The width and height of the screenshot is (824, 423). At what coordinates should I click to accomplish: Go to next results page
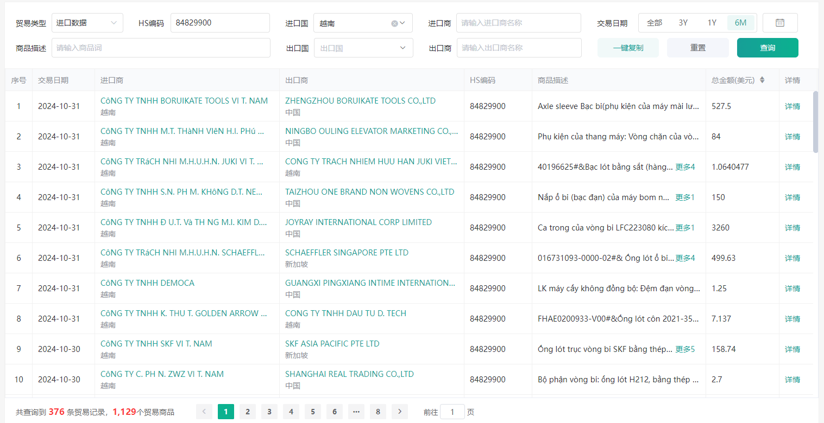point(400,412)
